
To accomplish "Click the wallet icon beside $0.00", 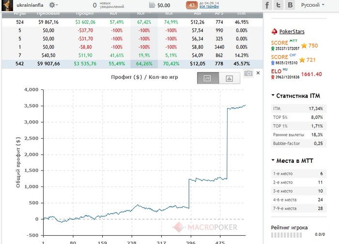I will [152, 5].
